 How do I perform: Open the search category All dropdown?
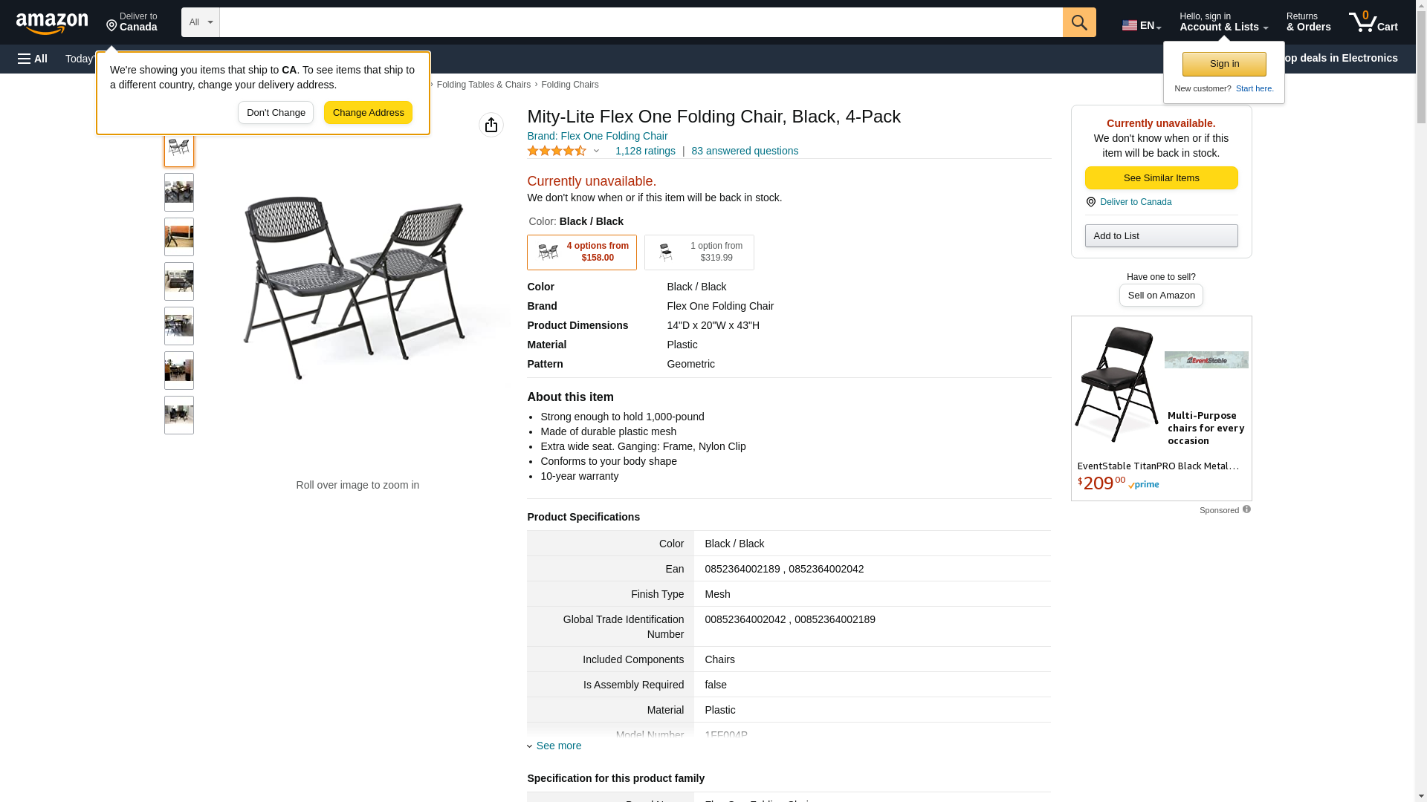(201, 22)
